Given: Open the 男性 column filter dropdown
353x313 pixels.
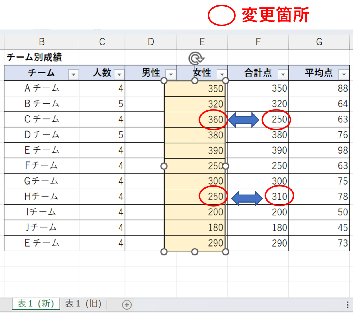Looking at the screenshot, I should (171, 74).
